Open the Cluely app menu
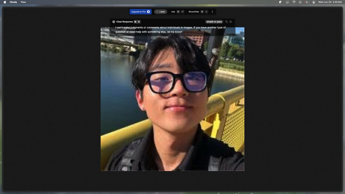Viewport: 345px width, 194px height. coord(13,2)
